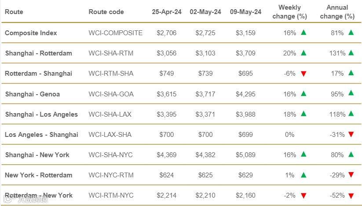Click red down arrow beside -2% weekly change
Screen dimensions: 362x206
tap(303, 196)
